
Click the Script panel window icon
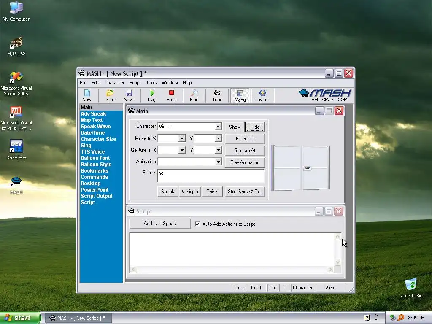pyautogui.click(x=132, y=211)
